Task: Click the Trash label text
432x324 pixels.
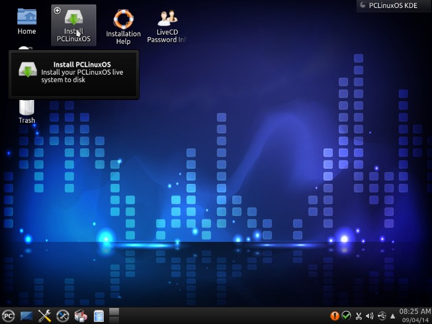Action: click(27, 120)
